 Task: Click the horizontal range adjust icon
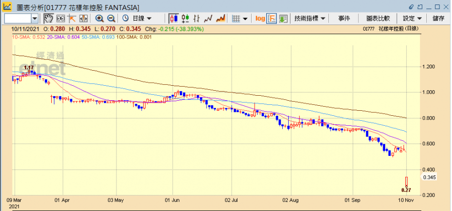pos(82,19)
